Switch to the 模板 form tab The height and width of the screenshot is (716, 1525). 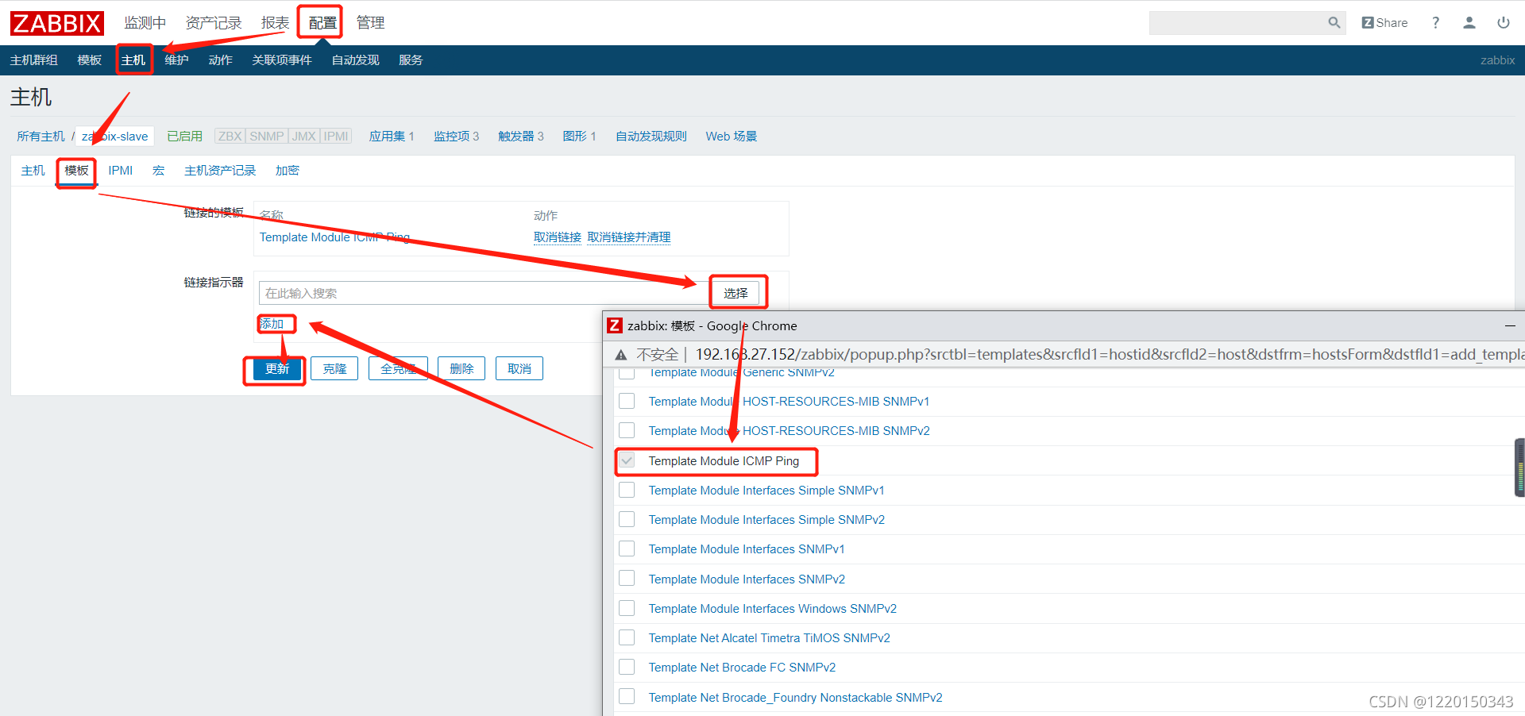click(77, 171)
